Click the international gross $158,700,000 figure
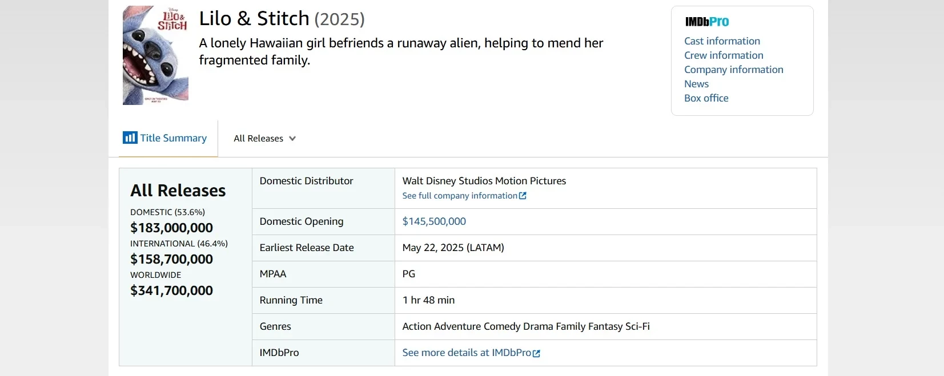Image resolution: width=944 pixels, height=376 pixels. tap(171, 259)
